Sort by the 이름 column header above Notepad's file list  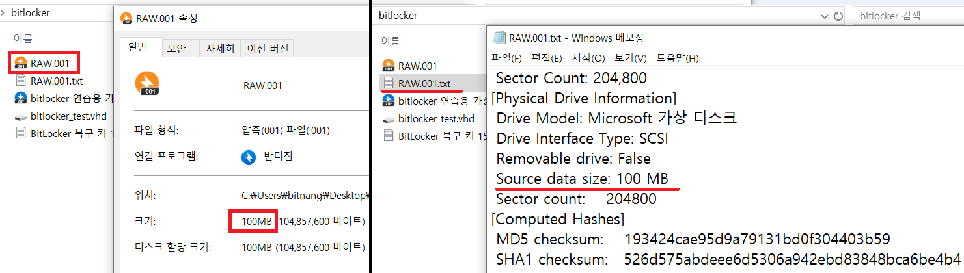[x=391, y=41]
